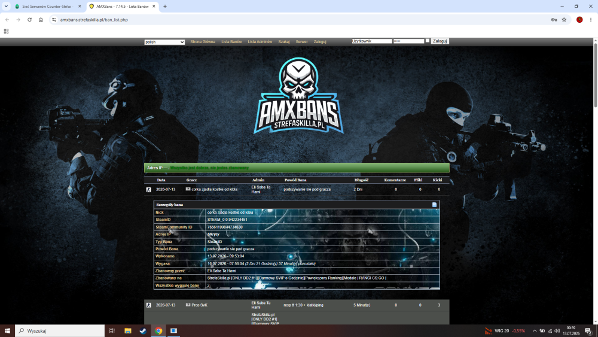Image resolution: width=598 pixels, height=337 pixels.
Task: Click the Half-Life icon in Prco SvK row
Action: pyautogui.click(x=149, y=305)
